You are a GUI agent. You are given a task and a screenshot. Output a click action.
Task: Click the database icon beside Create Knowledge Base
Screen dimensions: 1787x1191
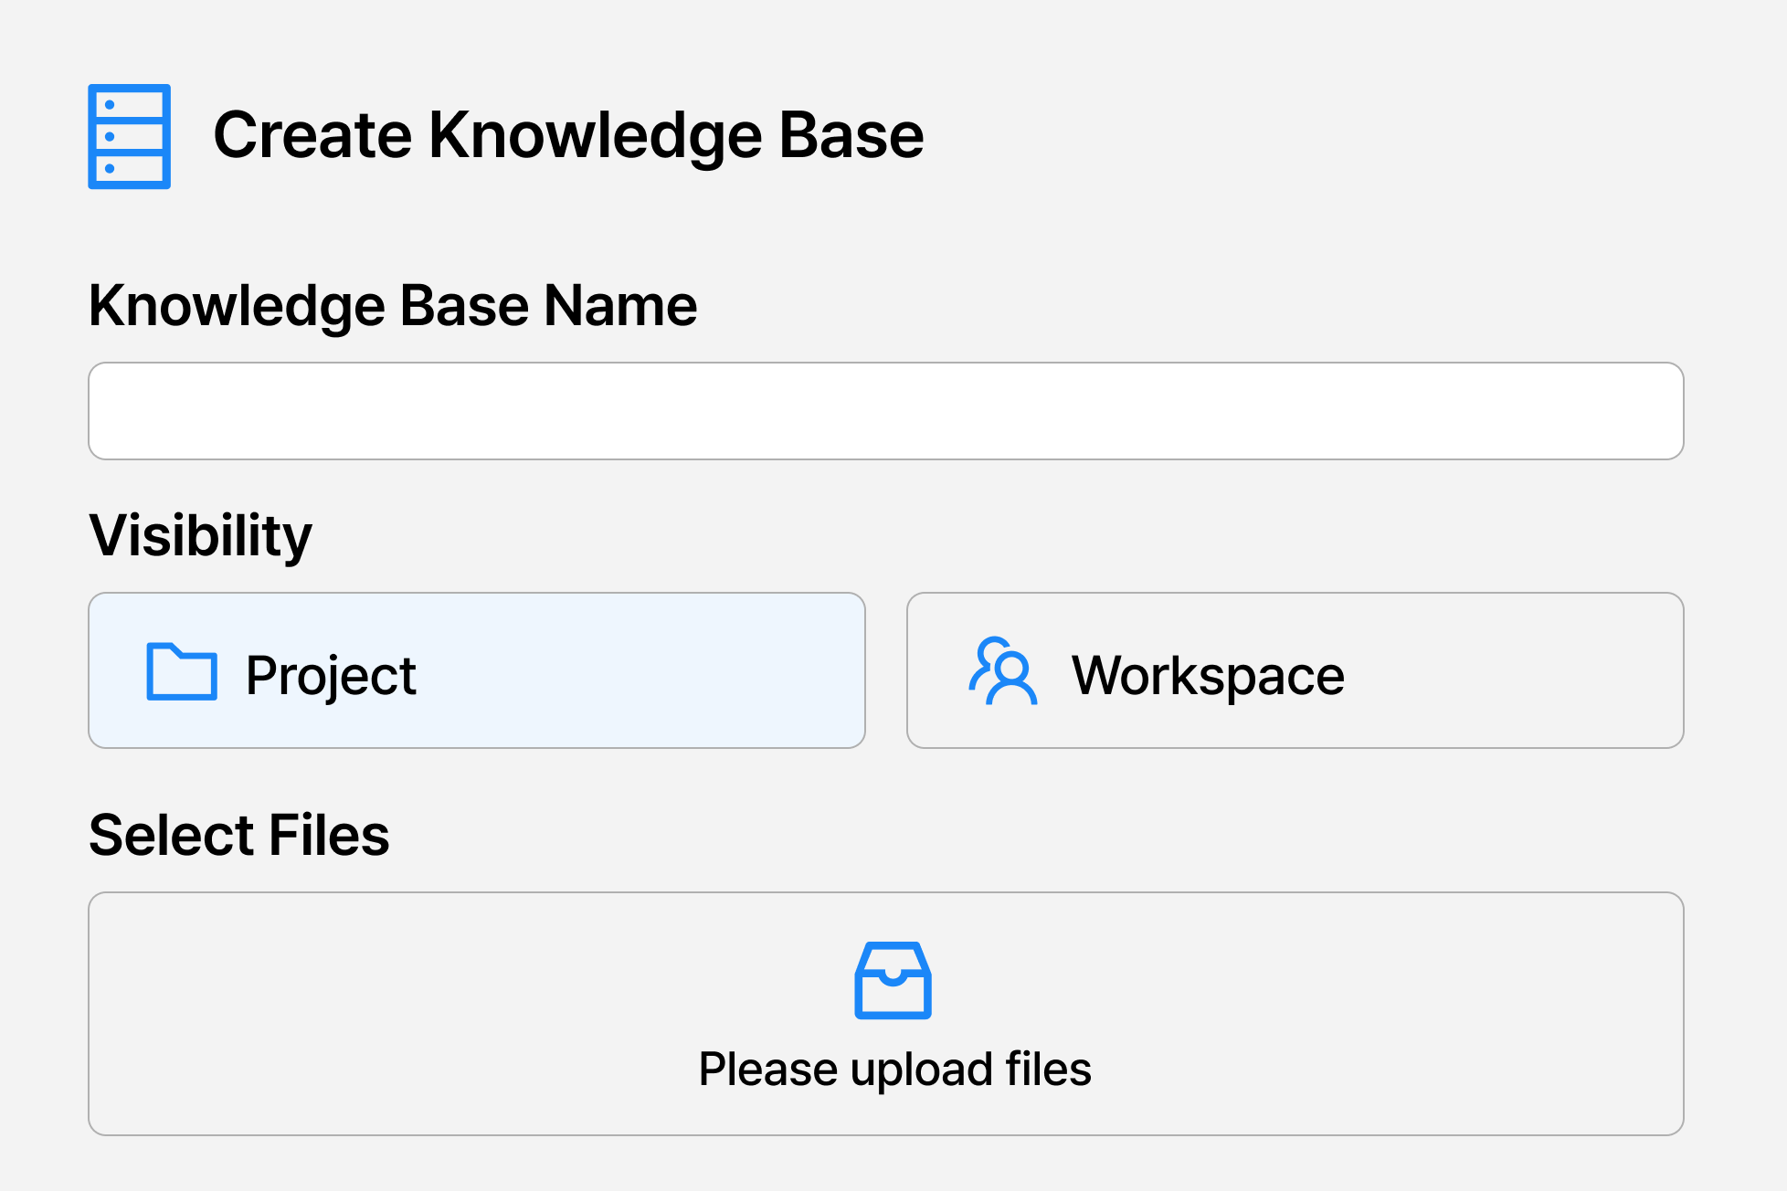coord(129,136)
